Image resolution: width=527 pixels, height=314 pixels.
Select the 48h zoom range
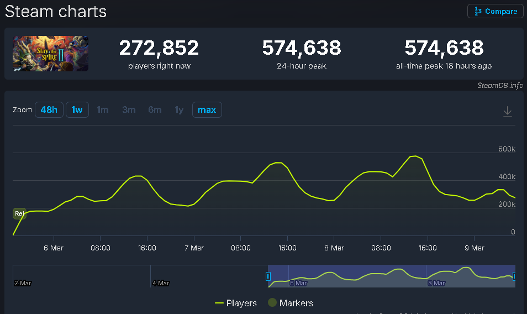point(49,109)
